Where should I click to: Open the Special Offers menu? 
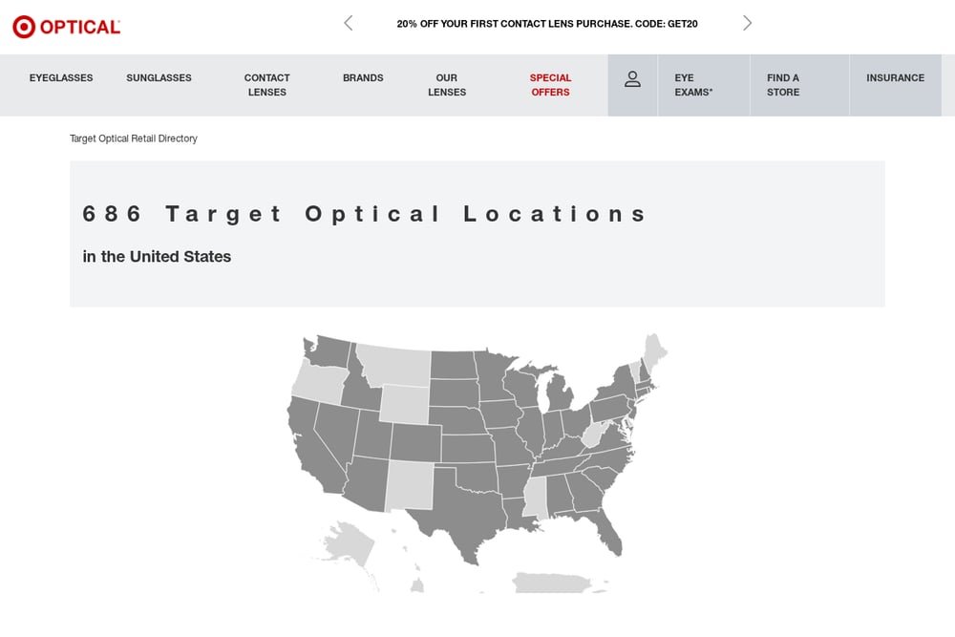(550, 85)
